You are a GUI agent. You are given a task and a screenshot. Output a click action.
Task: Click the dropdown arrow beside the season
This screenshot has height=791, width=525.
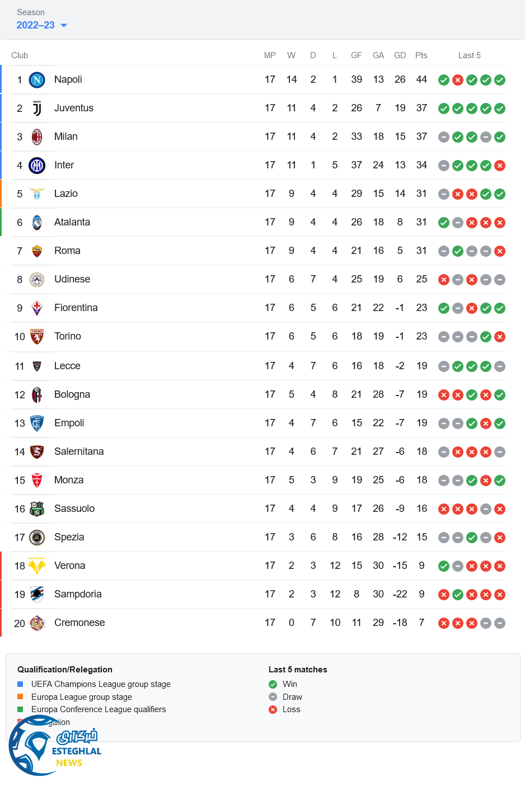(64, 26)
